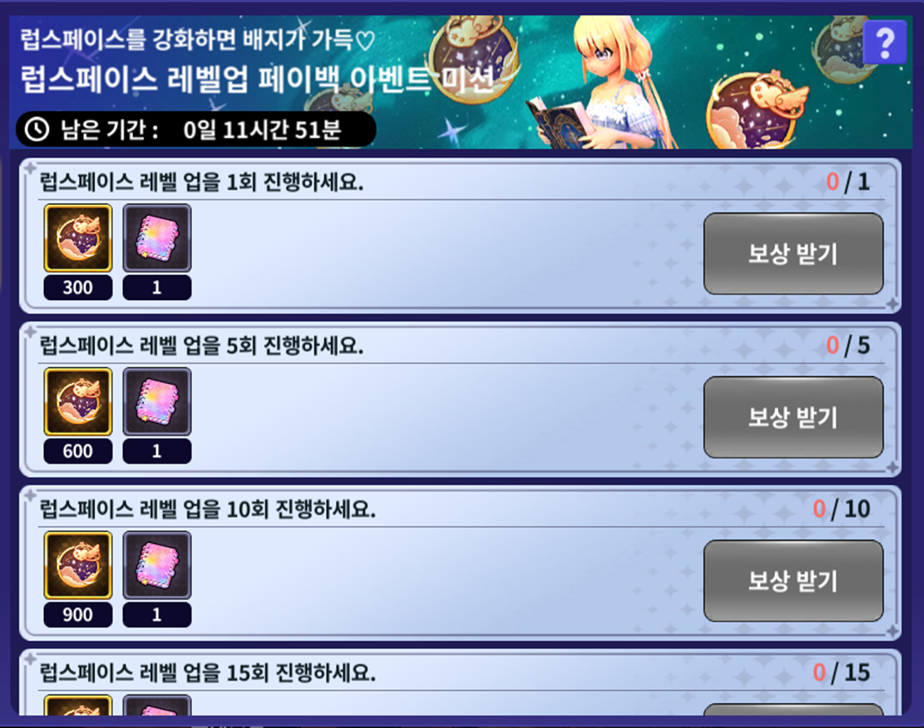Open the question mark help icon

(x=885, y=43)
